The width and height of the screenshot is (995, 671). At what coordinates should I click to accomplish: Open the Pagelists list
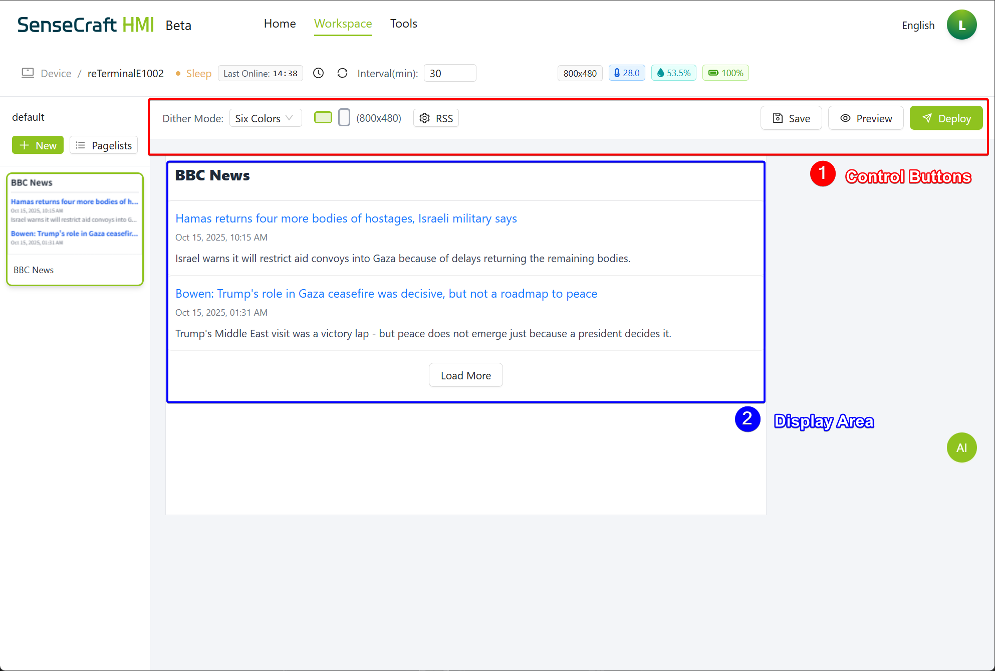[x=104, y=145]
